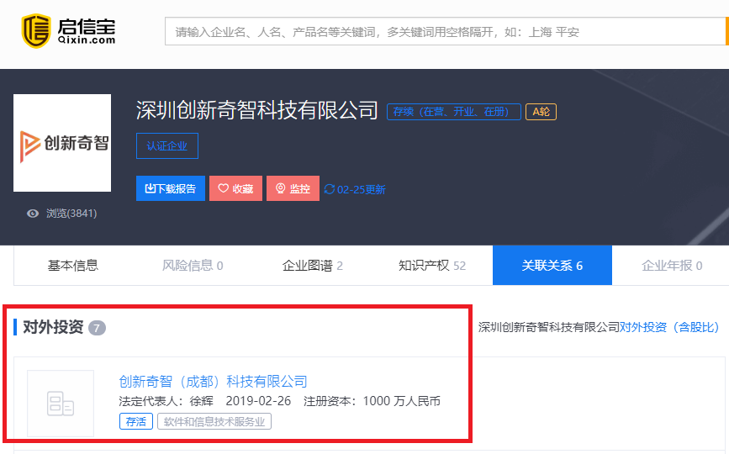Screen dimensions: 729x454
Task: Click the date 2019-02-26
Action: [x=258, y=401]
